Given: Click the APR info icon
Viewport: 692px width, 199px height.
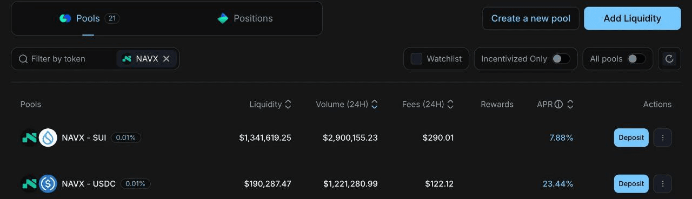Looking at the screenshot, I should [x=558, y=104].
